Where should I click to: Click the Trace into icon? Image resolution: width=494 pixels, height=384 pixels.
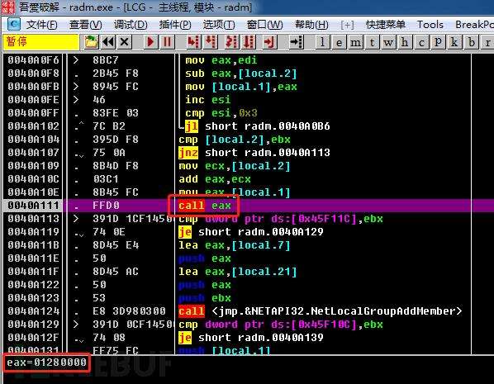[231, 42]
